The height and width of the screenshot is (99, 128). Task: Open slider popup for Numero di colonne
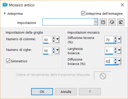[57, 39]
